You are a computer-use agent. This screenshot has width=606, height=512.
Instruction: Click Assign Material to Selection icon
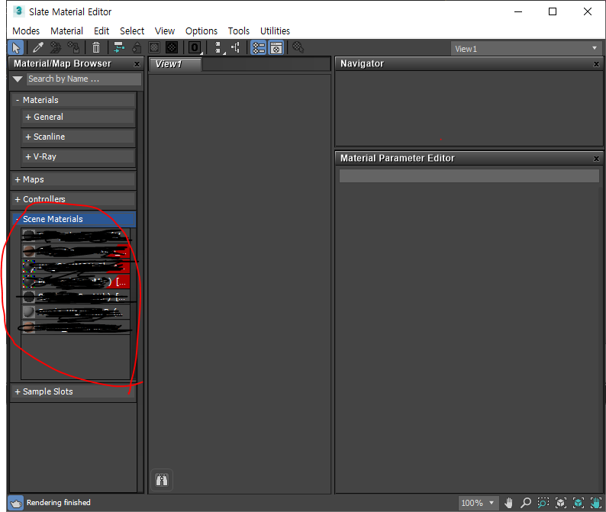(73, 48)
